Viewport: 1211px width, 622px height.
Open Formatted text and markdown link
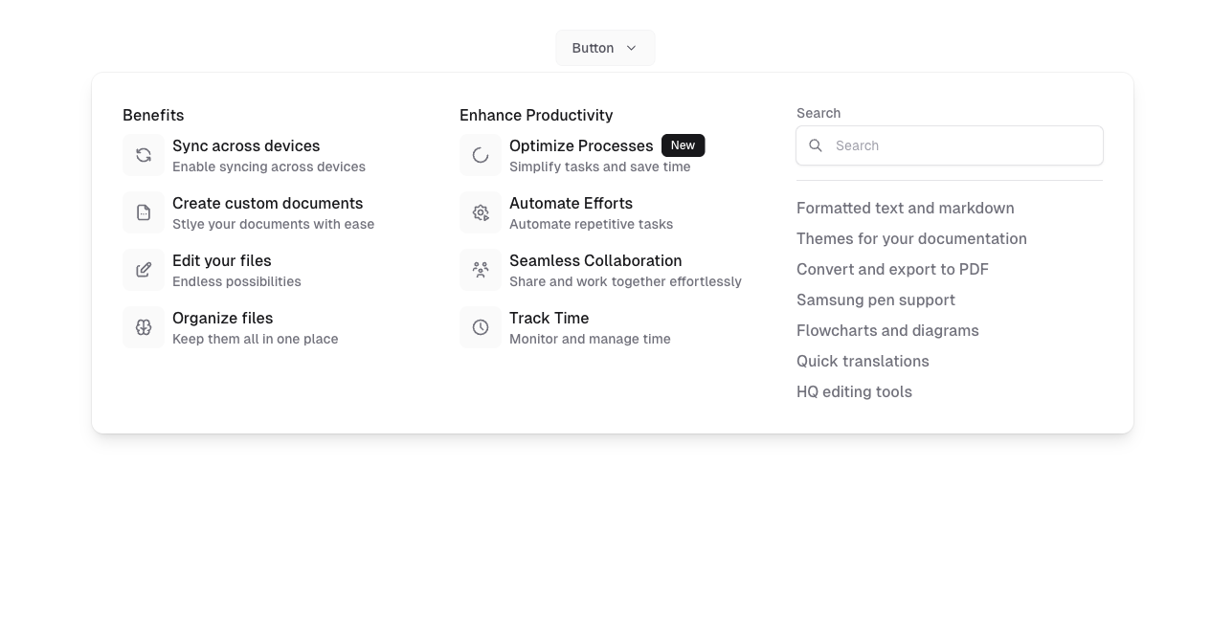(905, 208)
